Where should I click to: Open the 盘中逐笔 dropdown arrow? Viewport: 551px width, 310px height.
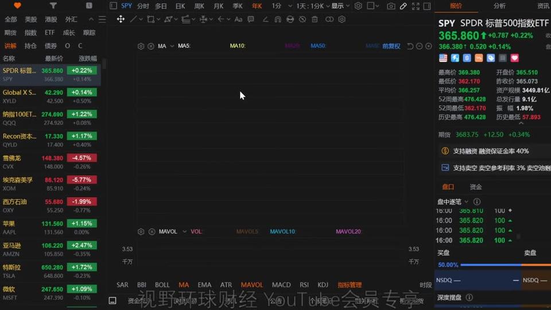point(466,201)
